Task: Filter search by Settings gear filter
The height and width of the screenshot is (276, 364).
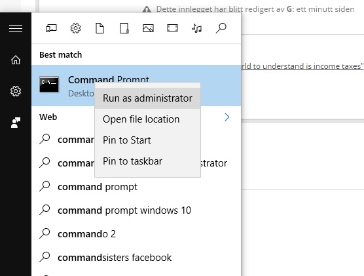Action: point(75,28)
